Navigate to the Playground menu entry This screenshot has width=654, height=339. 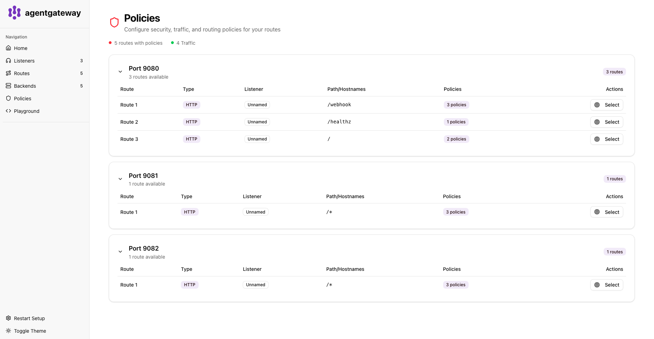[26, 111]
